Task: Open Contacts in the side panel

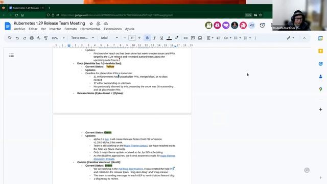Action: click(320, 77)
